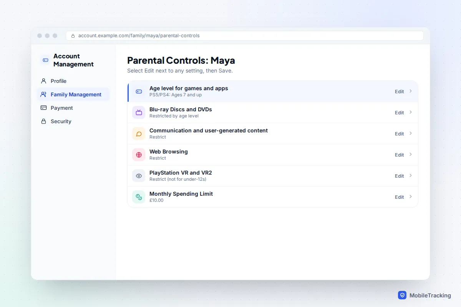Go to the Payment section
The image size is (461, 307).
click(x=73, y=108)
